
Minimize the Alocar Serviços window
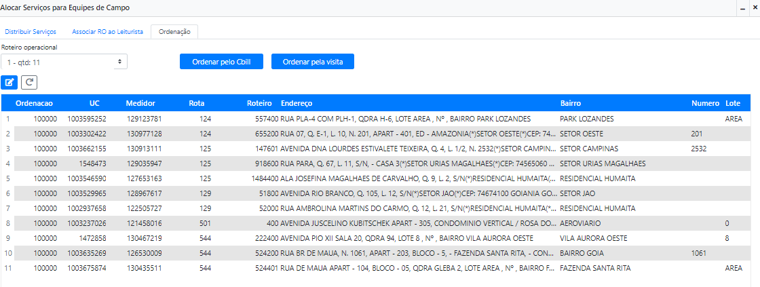click(x=741, y=7)
